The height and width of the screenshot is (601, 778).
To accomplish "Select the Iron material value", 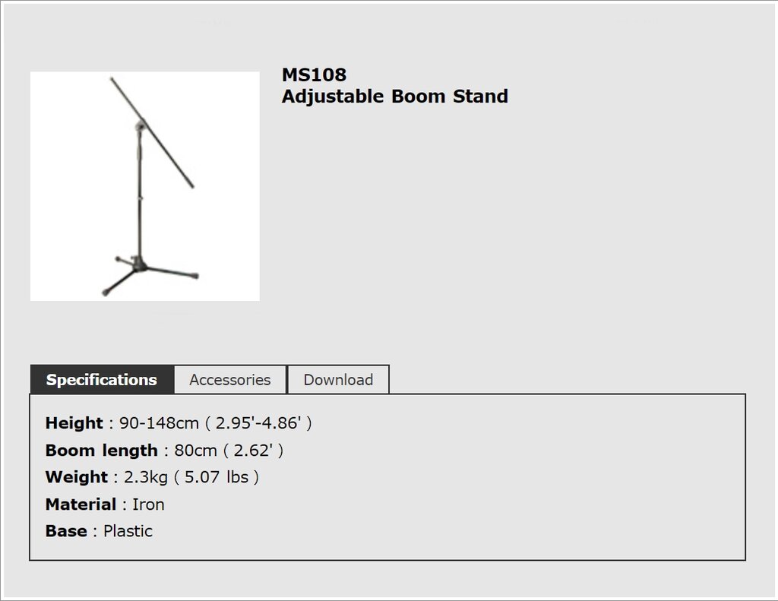I will click(148, 505).
